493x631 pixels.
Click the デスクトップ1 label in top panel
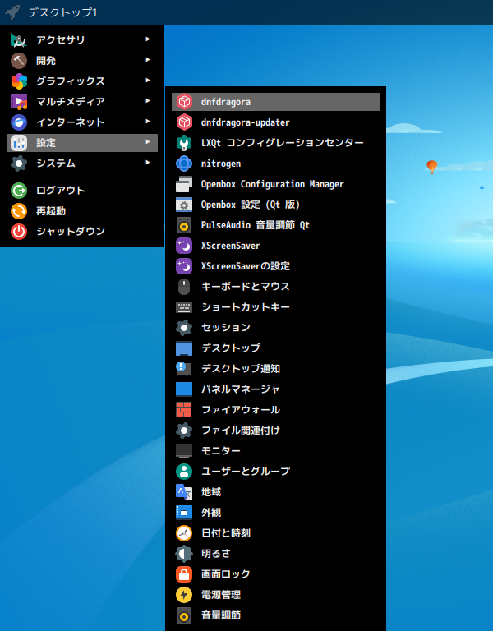(x=62, y=12)
